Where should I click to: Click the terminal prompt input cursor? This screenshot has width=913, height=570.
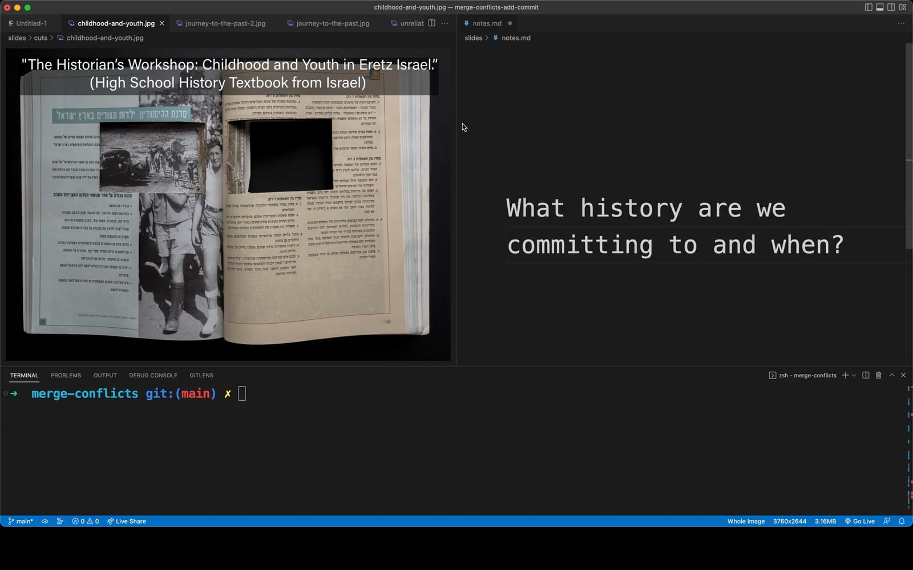click(x=242, y=393)
